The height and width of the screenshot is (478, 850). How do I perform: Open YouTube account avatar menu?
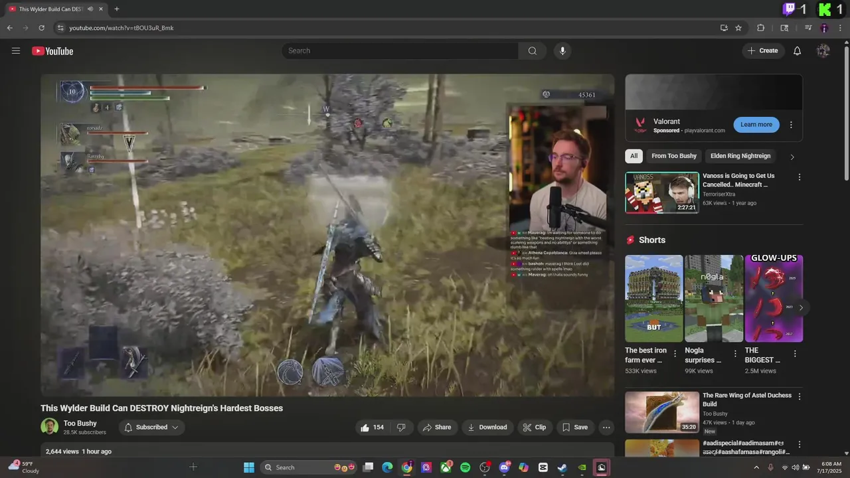(823, 51)
